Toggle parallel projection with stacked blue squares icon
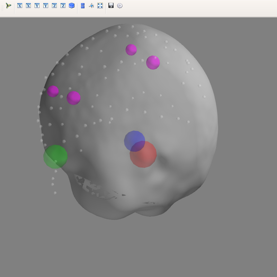The image size is (277, 277). tap(83, 6)
